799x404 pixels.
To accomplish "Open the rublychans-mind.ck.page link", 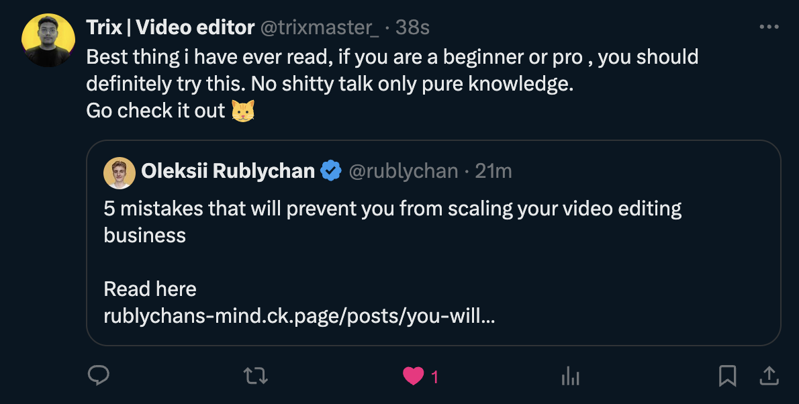I will (x=299, y=315).
